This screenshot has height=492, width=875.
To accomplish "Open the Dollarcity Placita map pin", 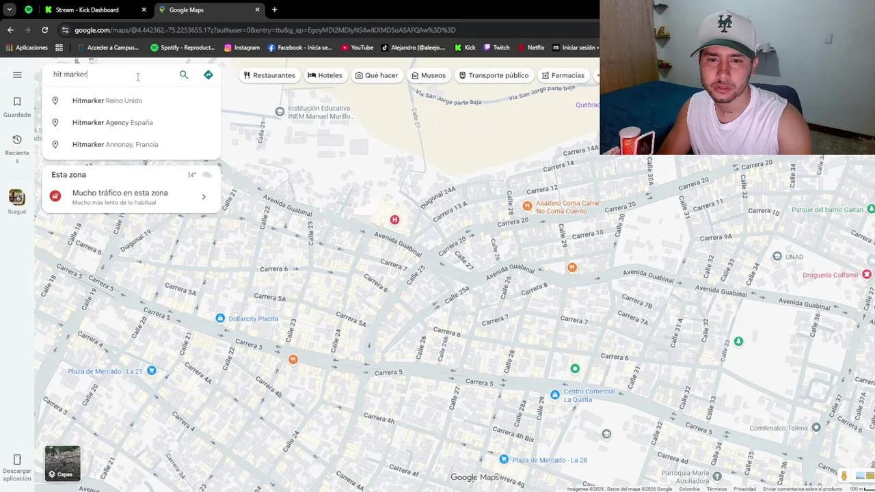I will click(220, 318).
